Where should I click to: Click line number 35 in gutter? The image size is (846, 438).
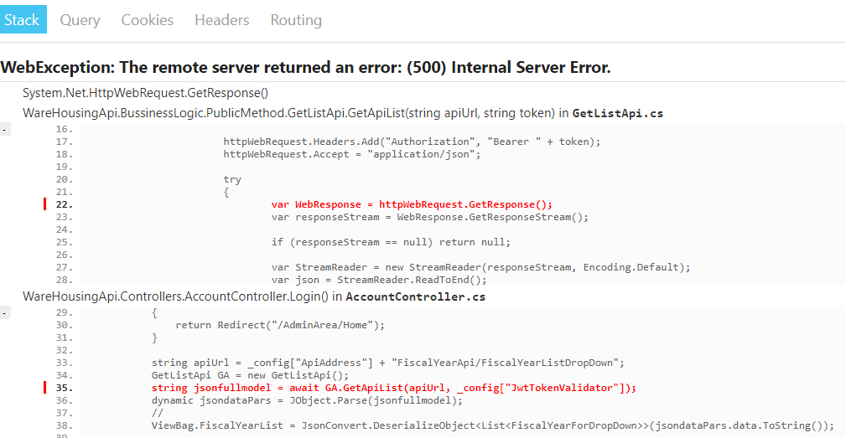(64, 388)
